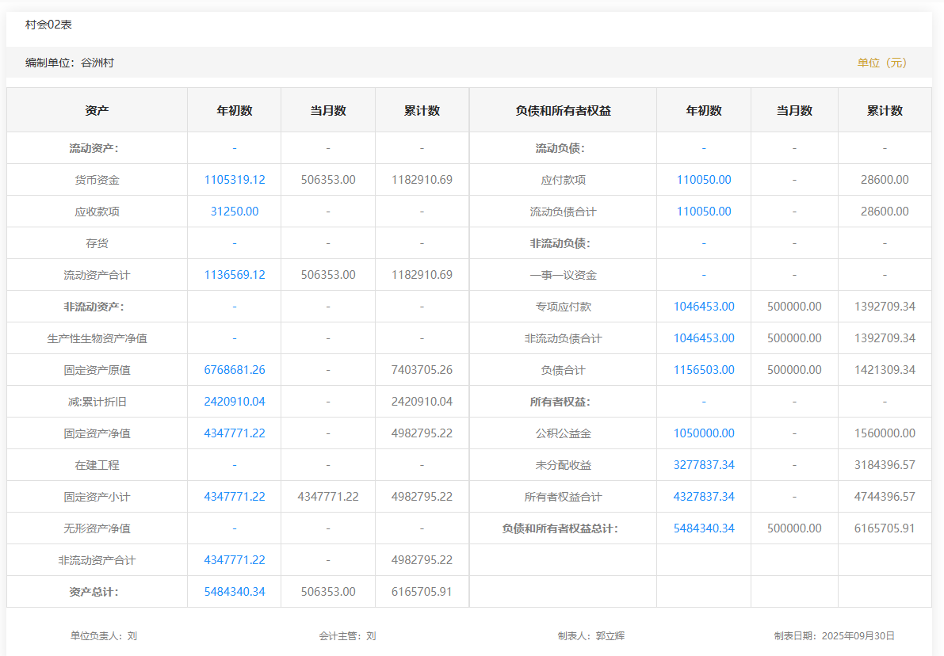Click the 负债和所有者权益 column header
Viewport: 944px width, 656px height.
coord(563,111)
